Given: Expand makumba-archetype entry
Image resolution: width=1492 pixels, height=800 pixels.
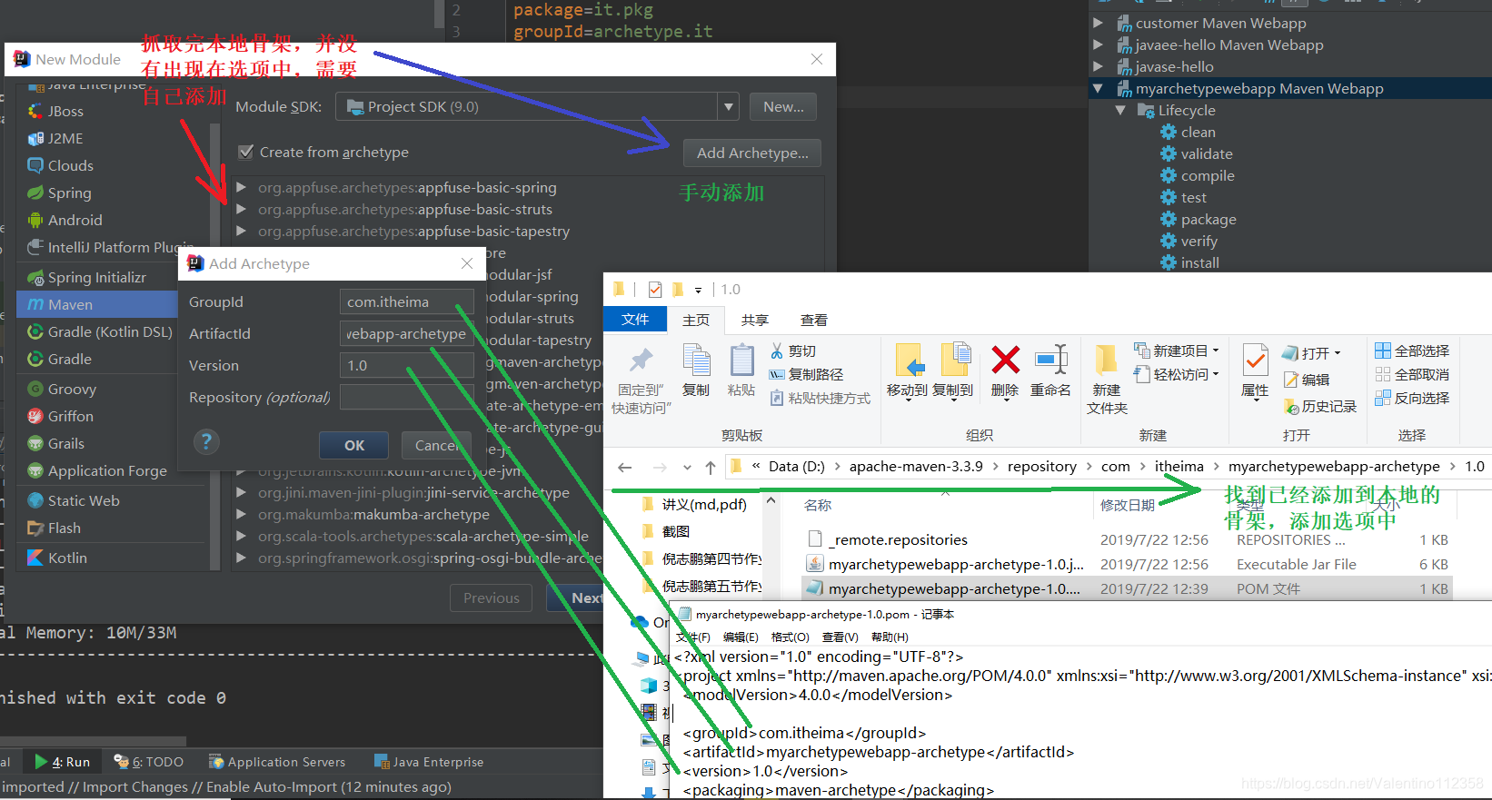Looking at the screenshot, I should [x=242, y=514].
